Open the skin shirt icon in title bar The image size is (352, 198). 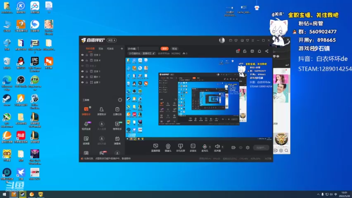247,40
